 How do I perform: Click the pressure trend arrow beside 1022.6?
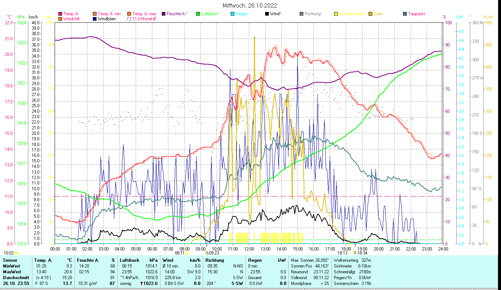point(142,283)
